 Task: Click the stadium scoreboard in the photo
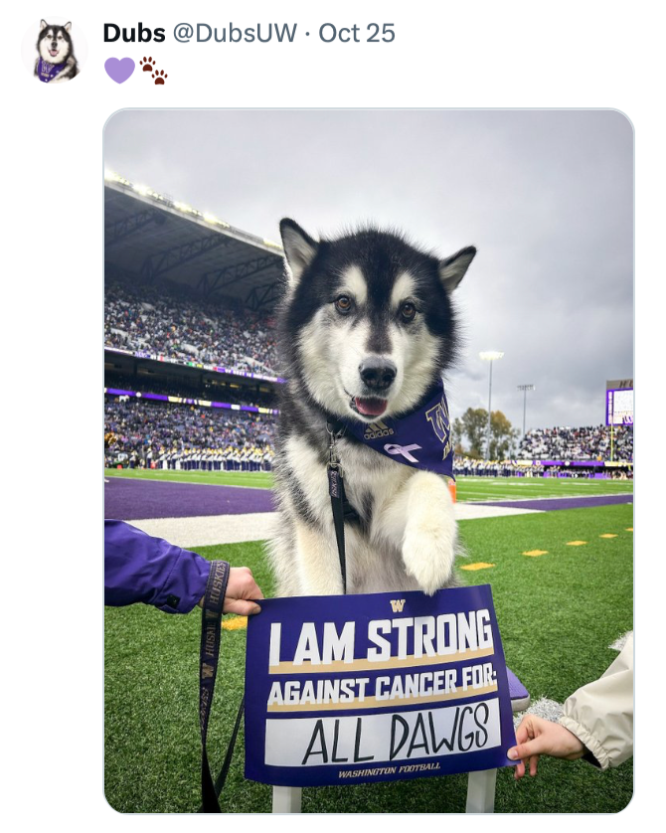618,404
